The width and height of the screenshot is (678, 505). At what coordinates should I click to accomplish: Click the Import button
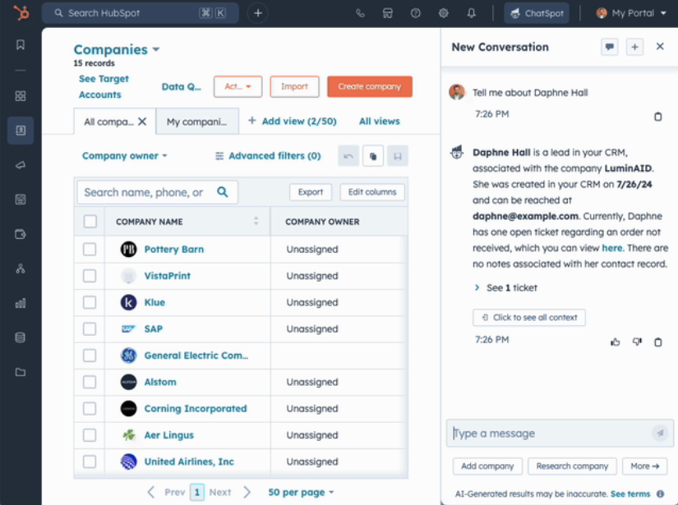(294, 86)
